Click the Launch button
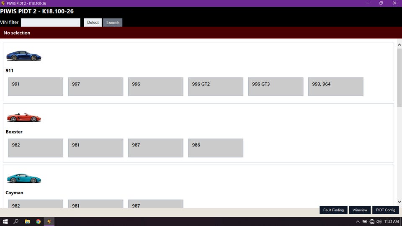This screenshot has width=402, height=226. pyautogui.click(x=113, y=23)
